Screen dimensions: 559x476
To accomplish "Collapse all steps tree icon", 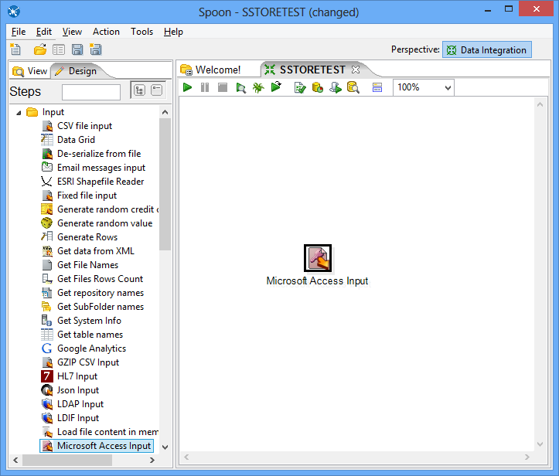I will tap(156, 90).
